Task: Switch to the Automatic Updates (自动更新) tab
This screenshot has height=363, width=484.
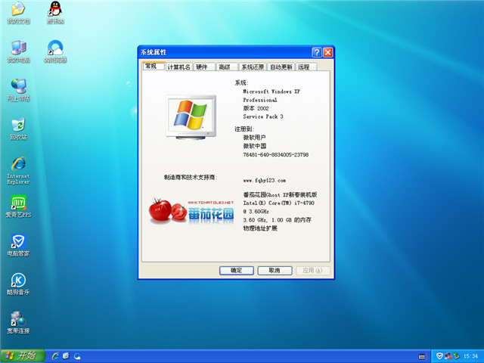Action: (281, 67)
